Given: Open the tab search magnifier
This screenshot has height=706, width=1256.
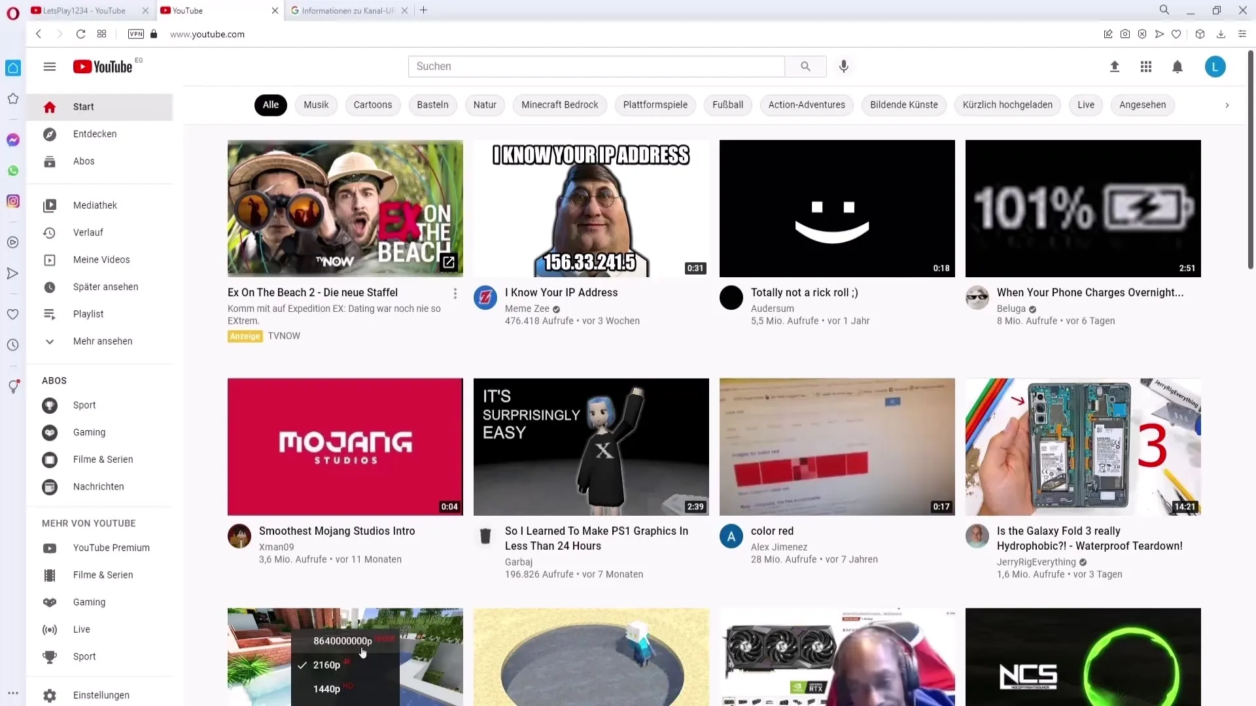Looking at the screenshot, I should coord(1164,10).
